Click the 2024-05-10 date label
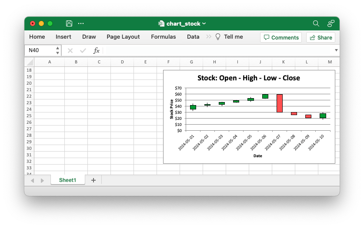This screenshot has width=364, height=228. click(x=316, y=142)
